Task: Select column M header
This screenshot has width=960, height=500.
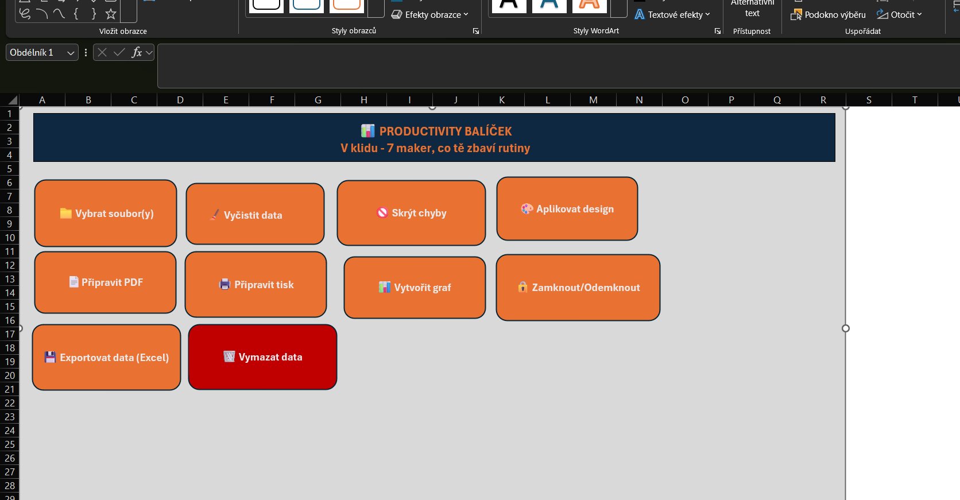Action: tap(593, 100)
